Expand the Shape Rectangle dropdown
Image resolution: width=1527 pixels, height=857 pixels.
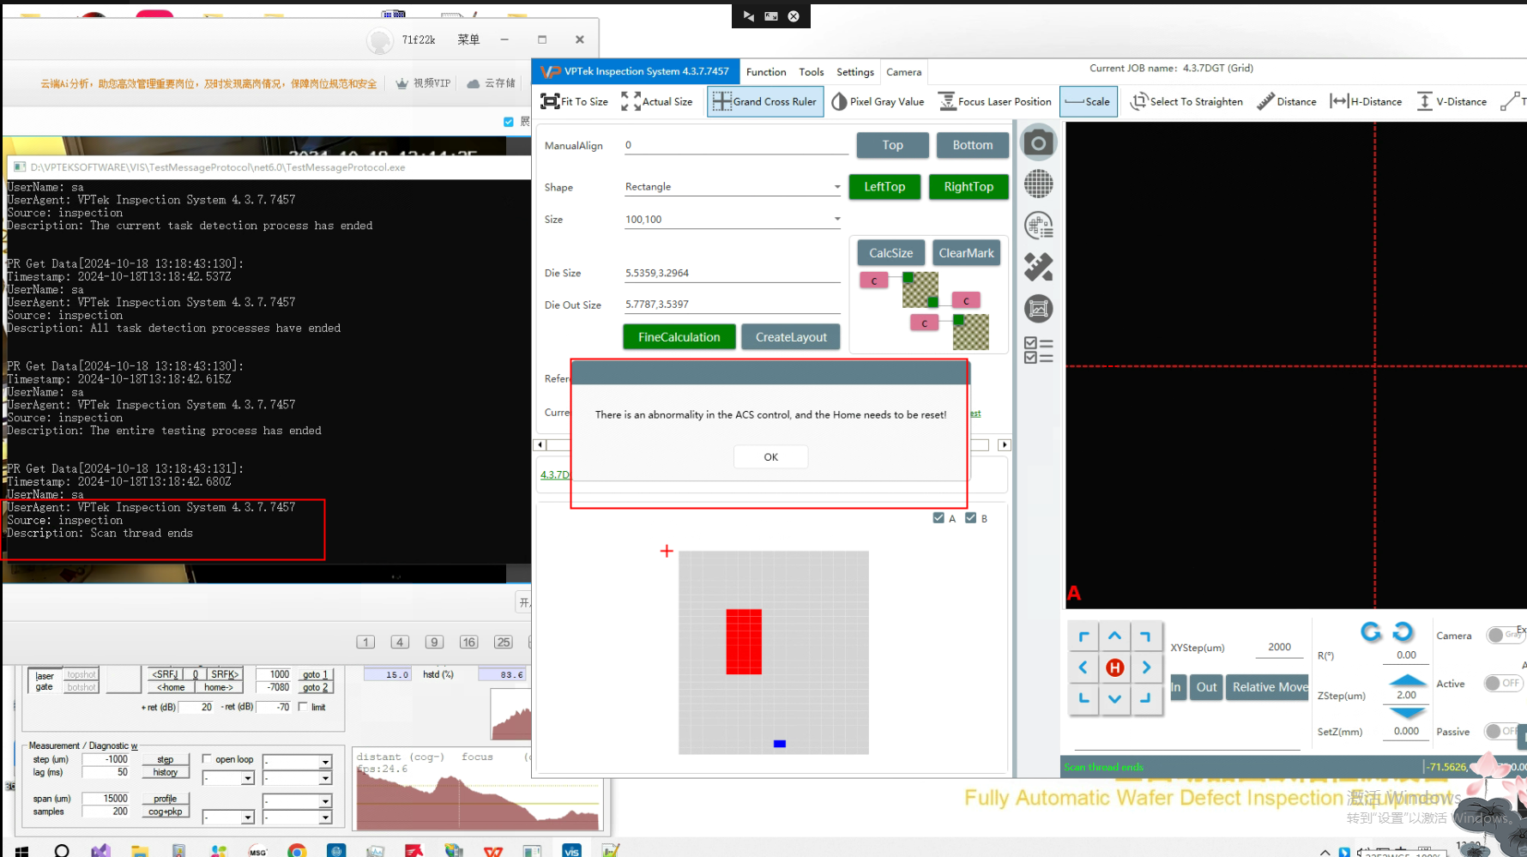pos(733,186)
